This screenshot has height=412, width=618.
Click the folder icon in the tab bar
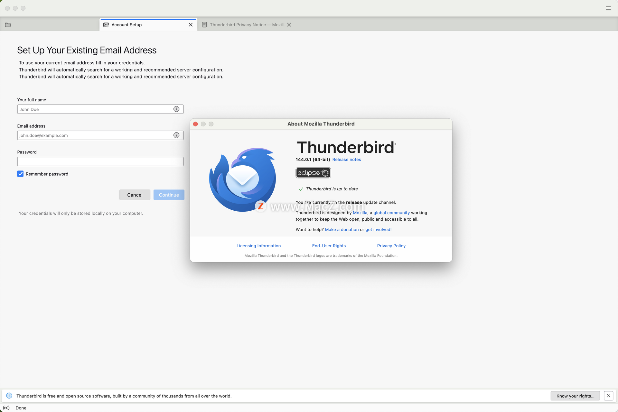pyautogui.click(x=8, y=25)
